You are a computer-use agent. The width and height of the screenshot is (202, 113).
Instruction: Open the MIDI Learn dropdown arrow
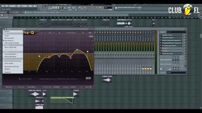click(15, 87)
